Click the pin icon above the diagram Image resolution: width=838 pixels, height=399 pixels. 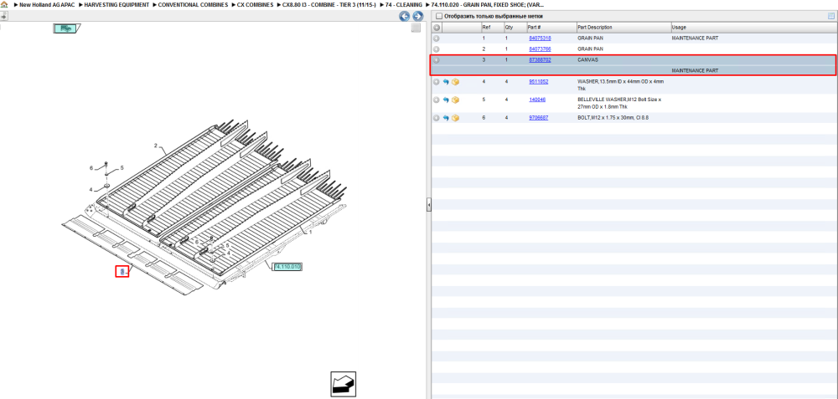click(3, 16)
